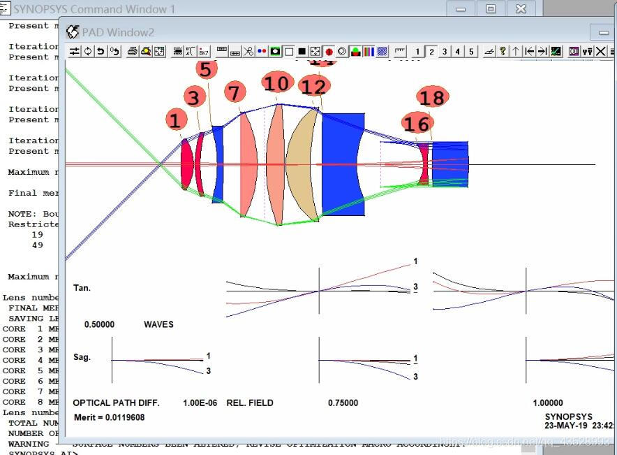Click the right-arrow-to-bar toolbar icon
This screenshot has height=455, width=617.
(542, 51)
